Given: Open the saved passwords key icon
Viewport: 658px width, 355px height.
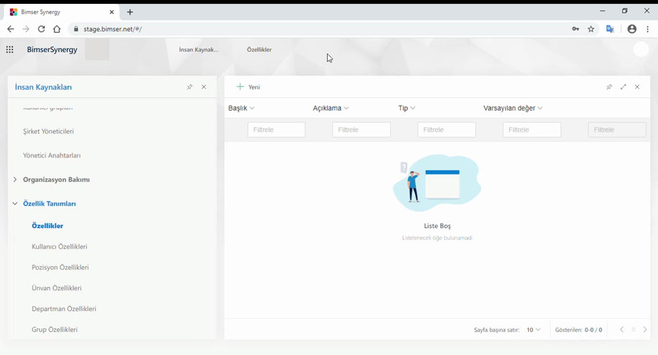Looking at the screenshot, I should 576,29.
